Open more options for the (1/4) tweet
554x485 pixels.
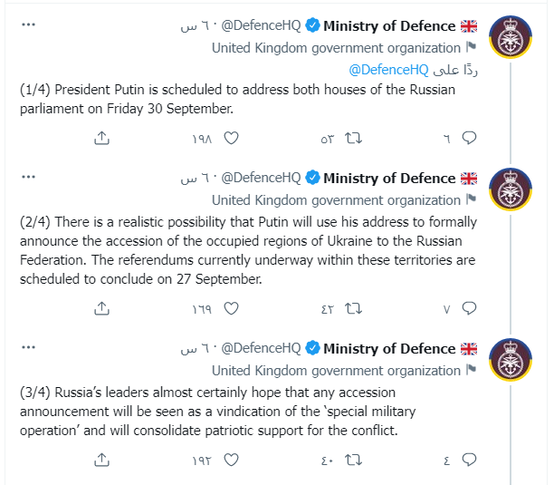point(28,25)
